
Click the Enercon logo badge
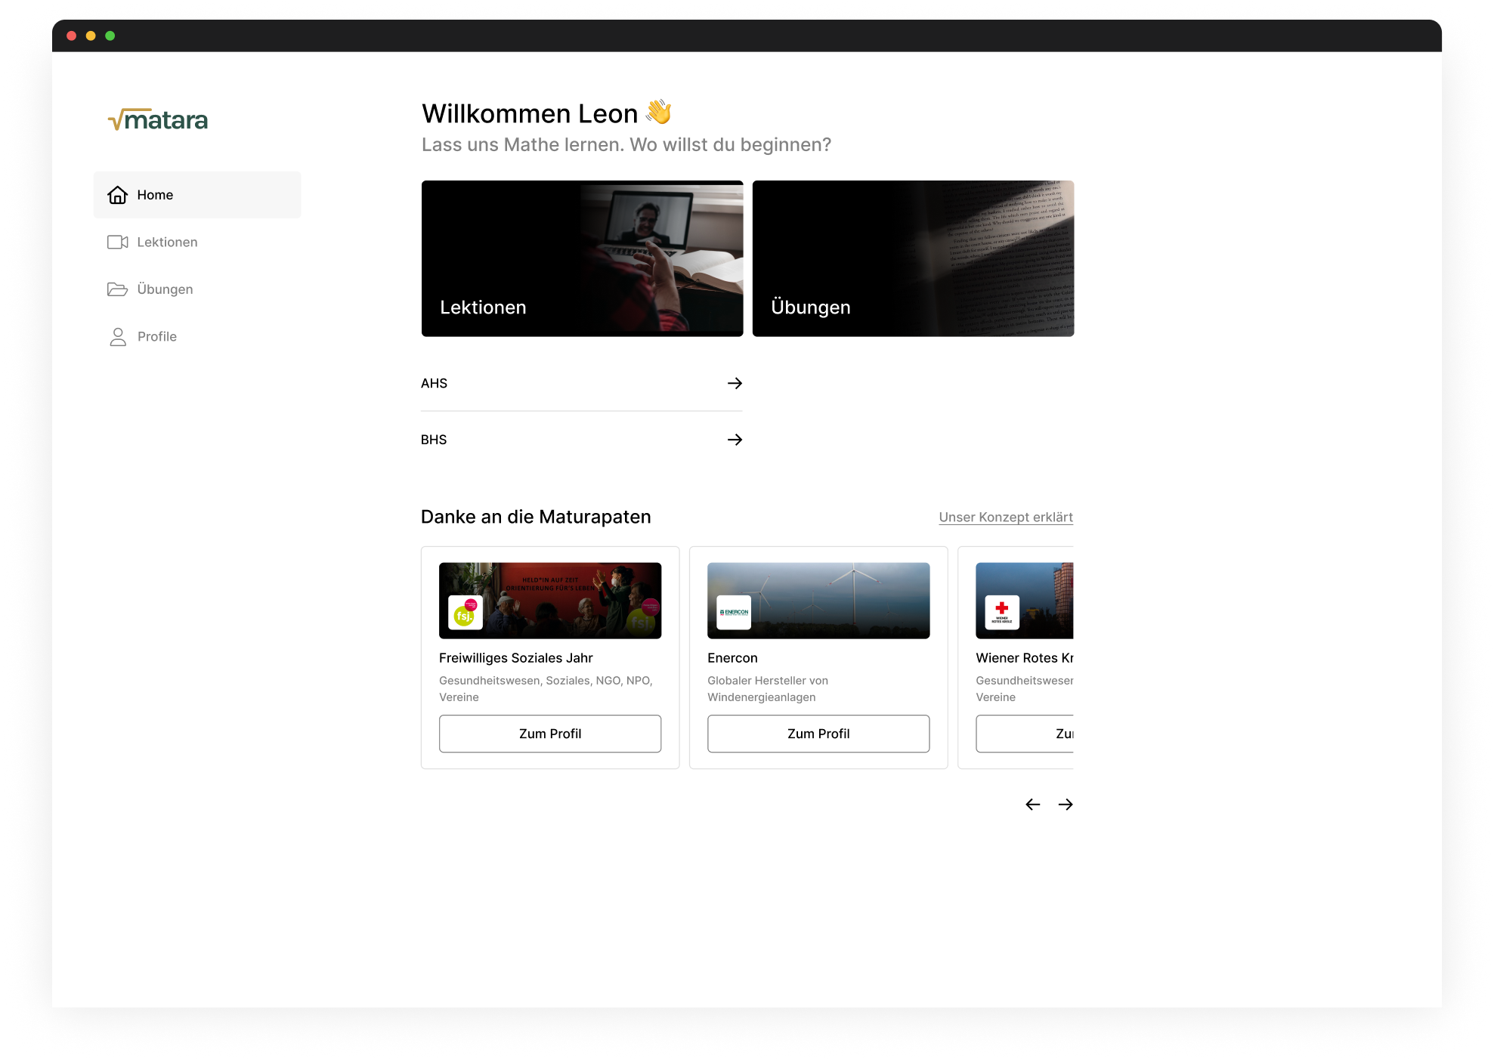[734, 613]
